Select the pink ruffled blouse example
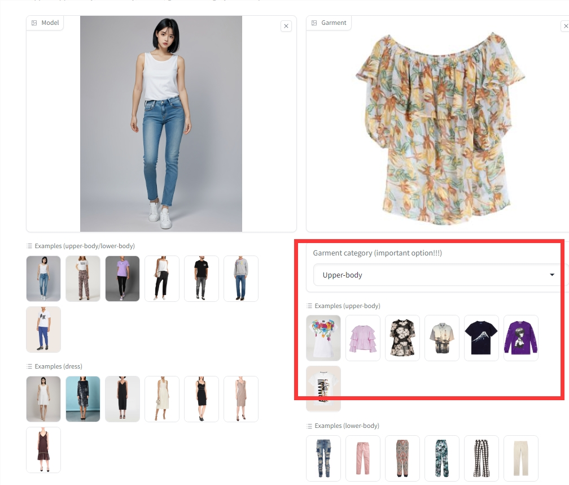The width and height of the screenshot is (569, 485). pos(362,338)
